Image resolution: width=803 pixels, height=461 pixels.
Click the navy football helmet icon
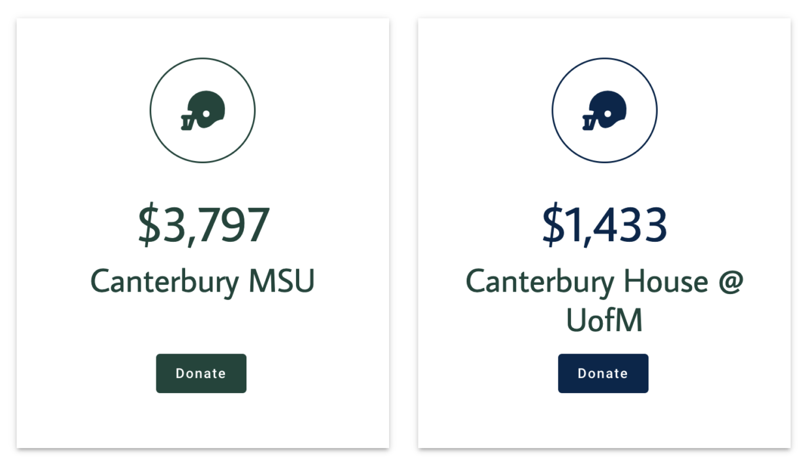[x=605, y=110]
